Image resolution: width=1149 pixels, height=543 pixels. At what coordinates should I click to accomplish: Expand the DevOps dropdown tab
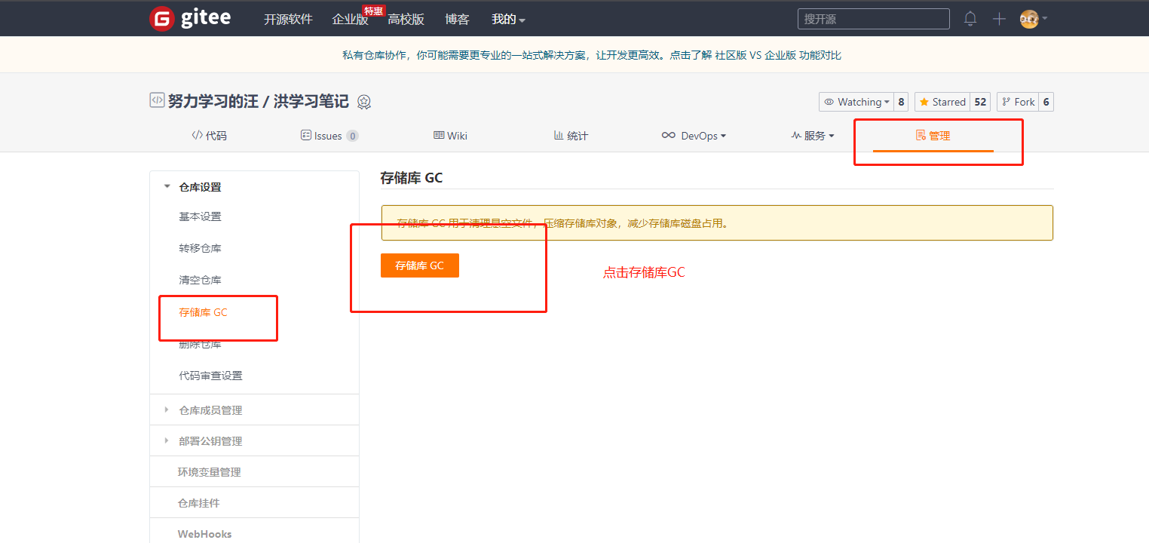pyautogui.click(x=694, y=136)
